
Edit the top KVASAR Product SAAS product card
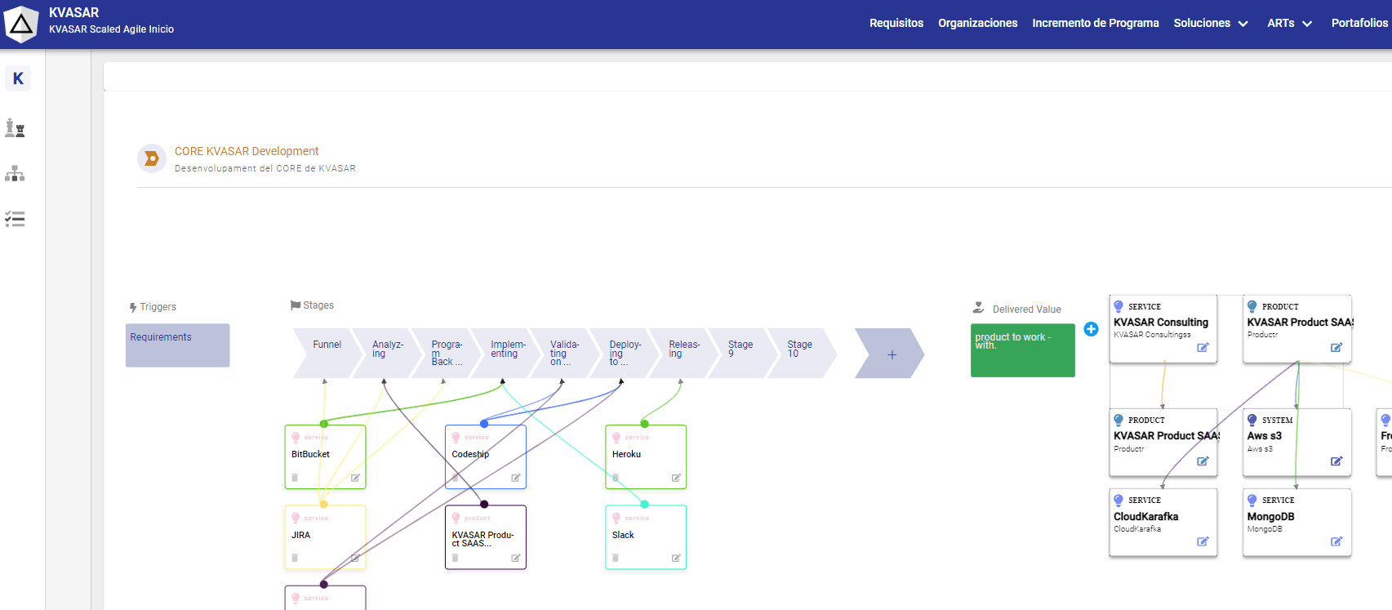tap(1336, 348)
